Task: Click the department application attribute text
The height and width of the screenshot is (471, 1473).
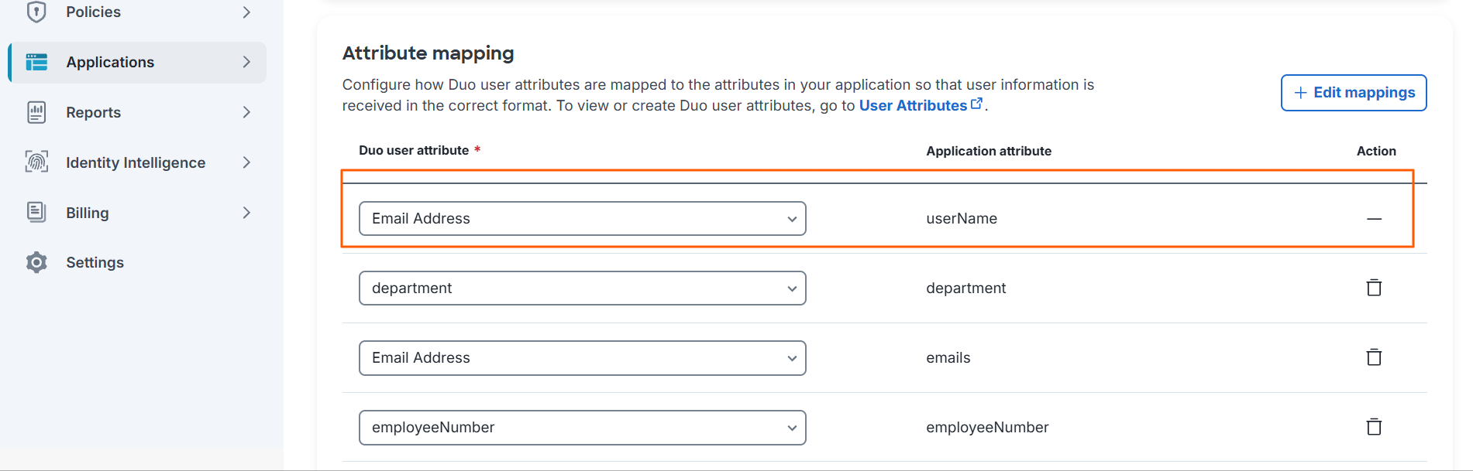Action: tap(965, 288)
